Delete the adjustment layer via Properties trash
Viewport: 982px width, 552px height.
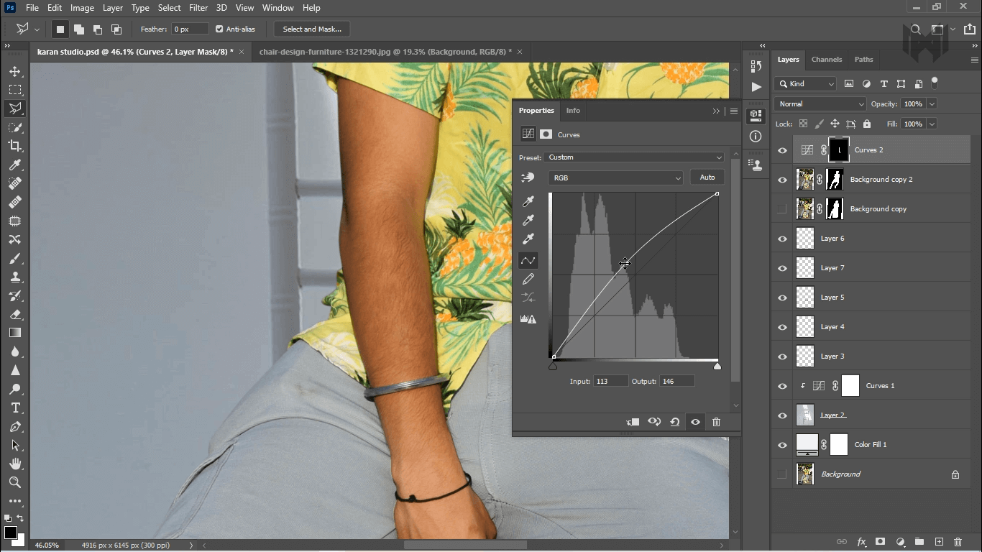tap(716, 422)
